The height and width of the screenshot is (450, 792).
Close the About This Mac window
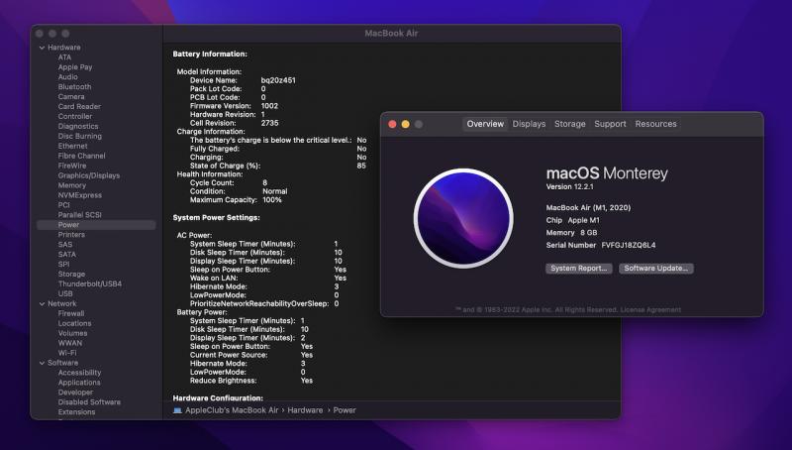[x=392, y=124]
